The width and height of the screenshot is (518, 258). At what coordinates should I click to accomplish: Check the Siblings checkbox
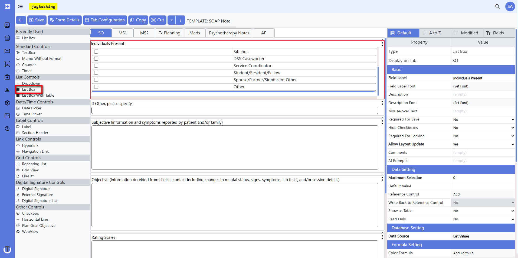pos(96,51)
